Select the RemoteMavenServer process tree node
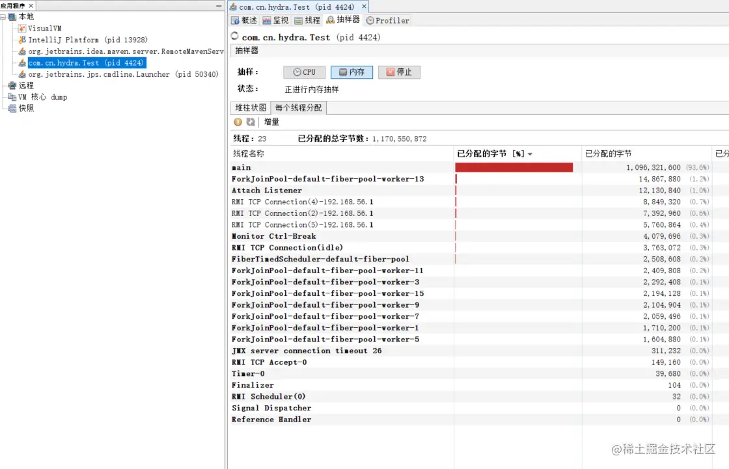Screen dimensions: 729x469 point(126,51)
